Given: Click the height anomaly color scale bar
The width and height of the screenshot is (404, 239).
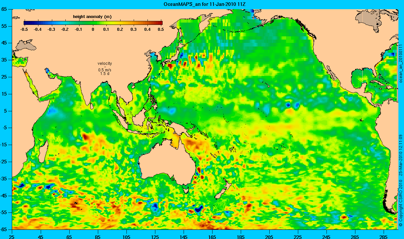Looking at the screenshot, I should [93, 23].
